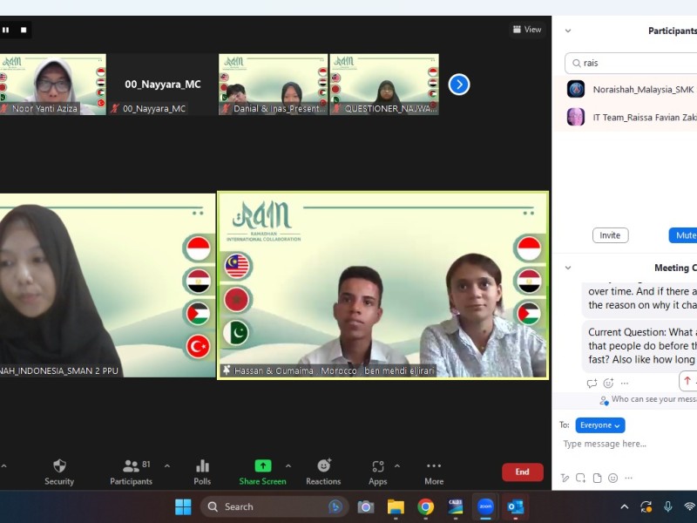Click the emoji icon below message box

(612, 478)
